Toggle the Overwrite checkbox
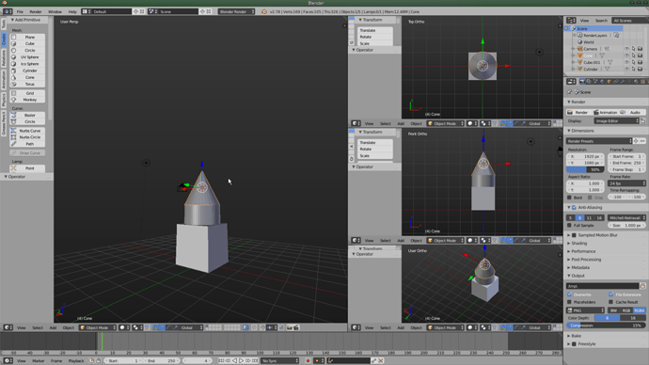 tap(570, 294)
